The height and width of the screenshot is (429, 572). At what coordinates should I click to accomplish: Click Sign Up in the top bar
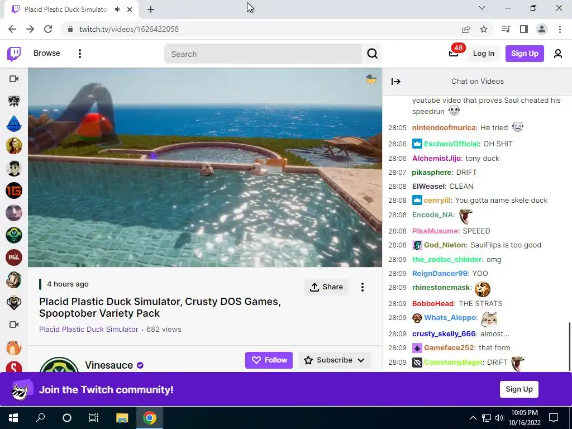525,54
